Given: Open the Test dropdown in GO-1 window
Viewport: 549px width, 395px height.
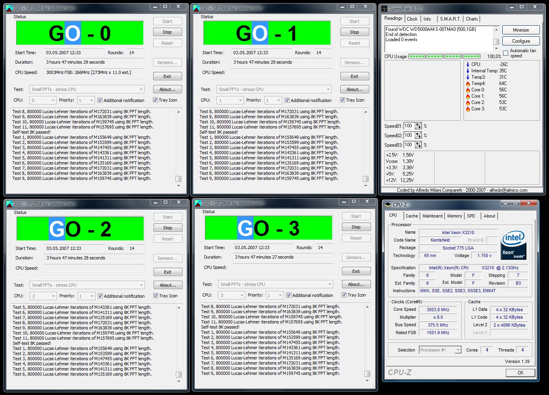Looking at the screenshot, I should click(274, 89).
